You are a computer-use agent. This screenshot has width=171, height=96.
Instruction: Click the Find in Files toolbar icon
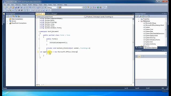click(60, 7)
